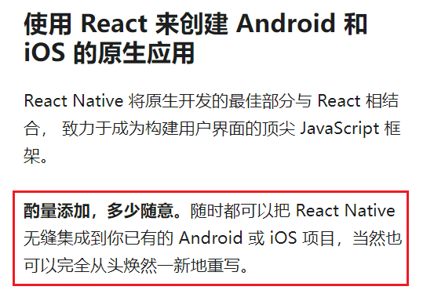Screen dimensions: 434x301
Task: Click the paragraph starting "React Native 将原生开发的最佳部分"
Action: tap(213, 129)
